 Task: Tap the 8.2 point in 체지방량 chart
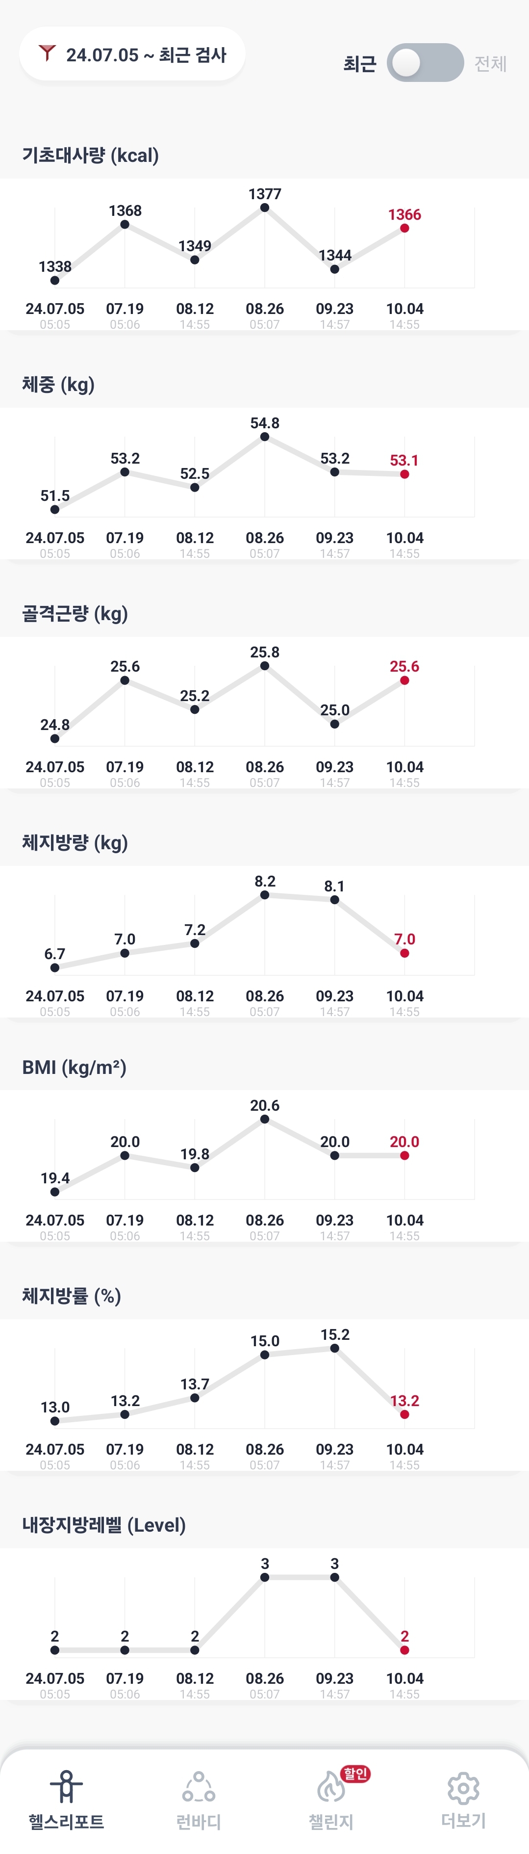point(265,894)
